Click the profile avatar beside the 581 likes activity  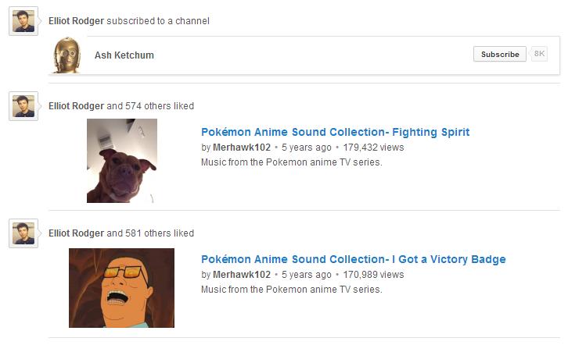[23, 233]
